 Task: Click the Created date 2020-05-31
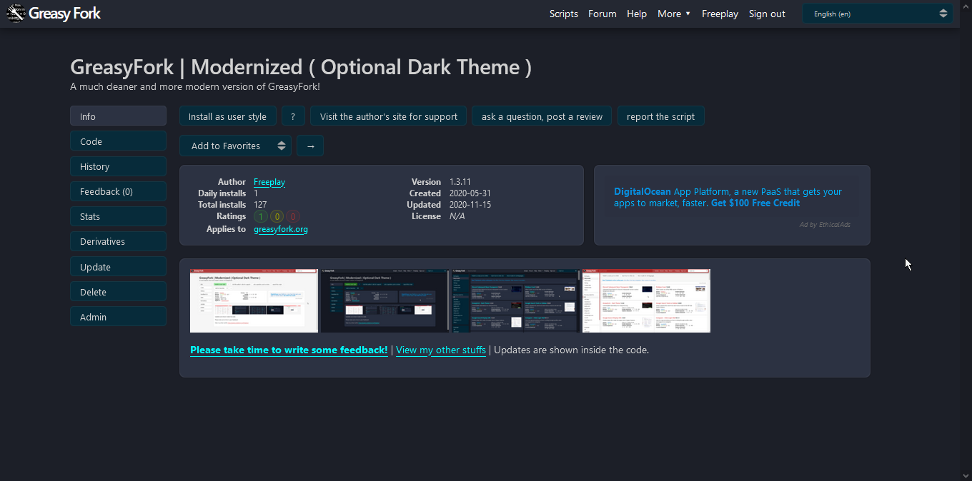click(x=470, y=193)
